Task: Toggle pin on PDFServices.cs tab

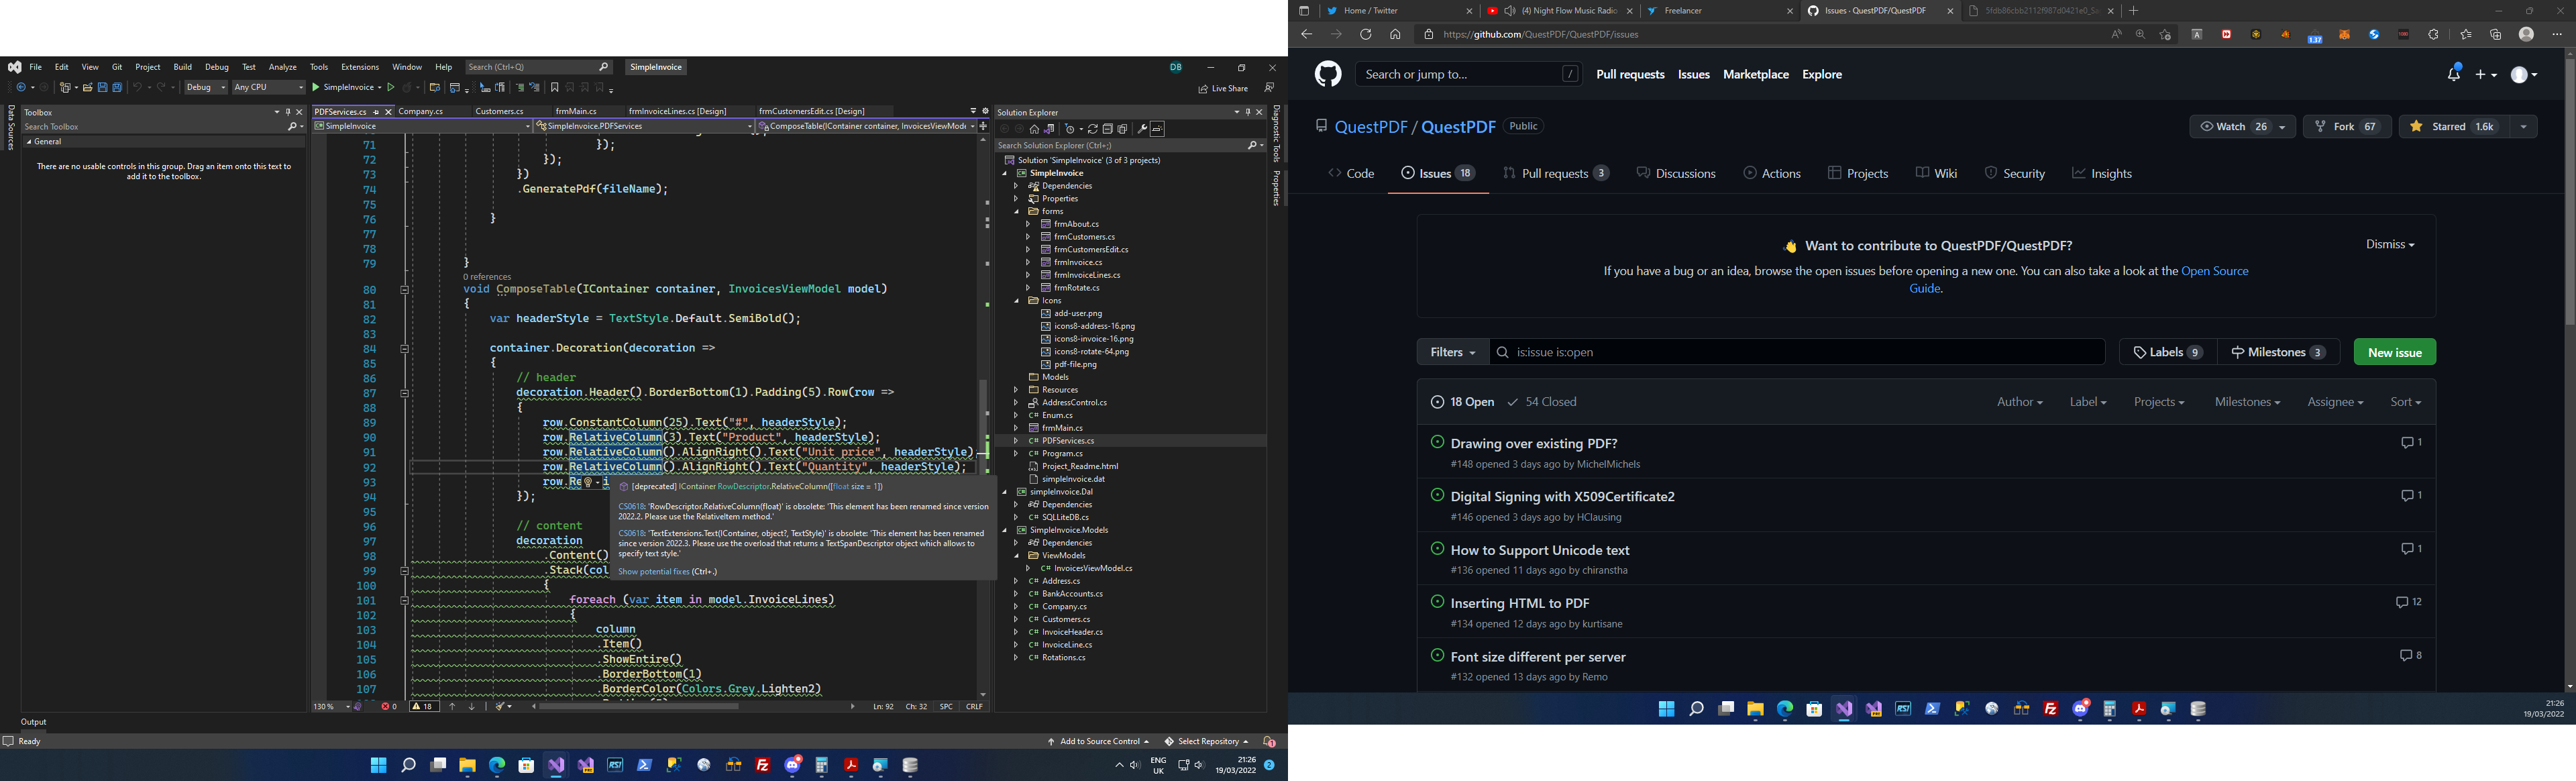Action: [377, 112]
